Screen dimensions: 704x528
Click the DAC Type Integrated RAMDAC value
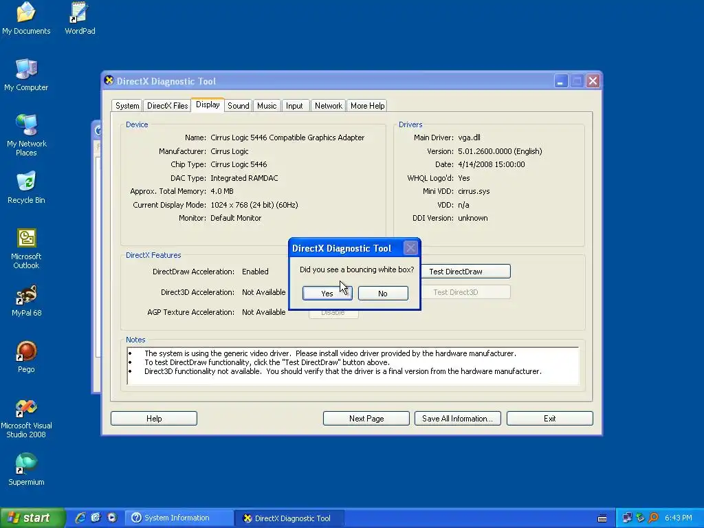click(244, 178)
